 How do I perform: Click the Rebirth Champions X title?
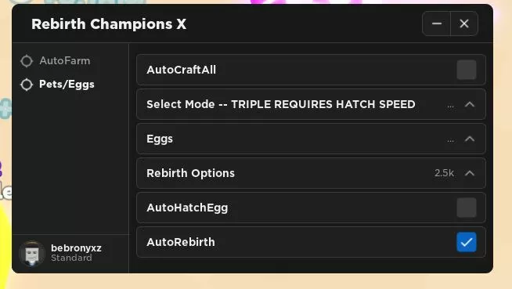coord(109,23)
